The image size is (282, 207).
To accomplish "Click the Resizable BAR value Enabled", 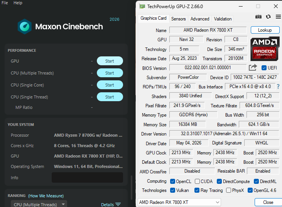I will click(x=263, y=171).
